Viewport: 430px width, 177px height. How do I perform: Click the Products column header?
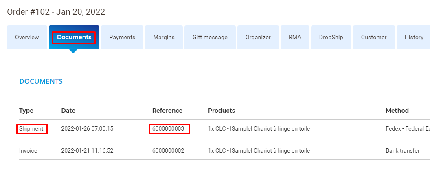(x=221, y=111)
